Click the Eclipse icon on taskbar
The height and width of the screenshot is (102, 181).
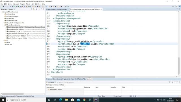point(96,100)
